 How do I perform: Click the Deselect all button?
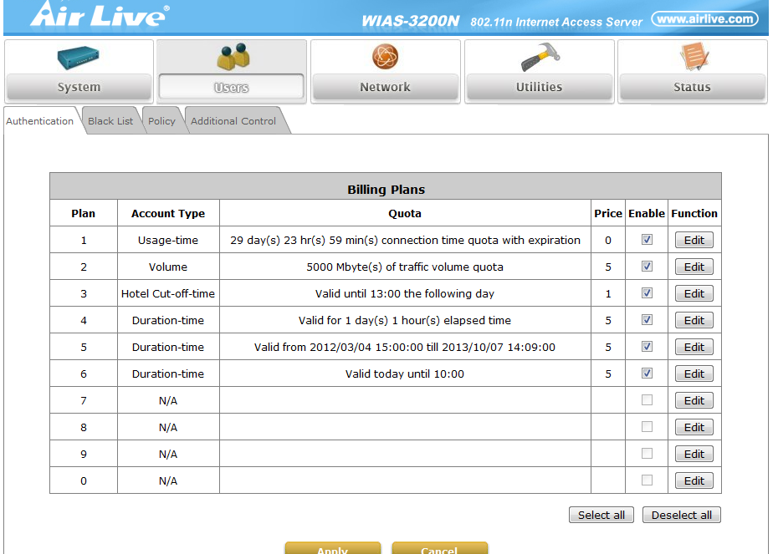[x=681, y=515]
